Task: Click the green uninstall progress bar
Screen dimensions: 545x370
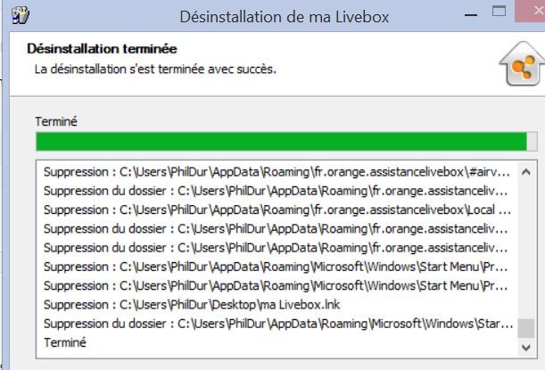Action: click(x=285, y=142)
